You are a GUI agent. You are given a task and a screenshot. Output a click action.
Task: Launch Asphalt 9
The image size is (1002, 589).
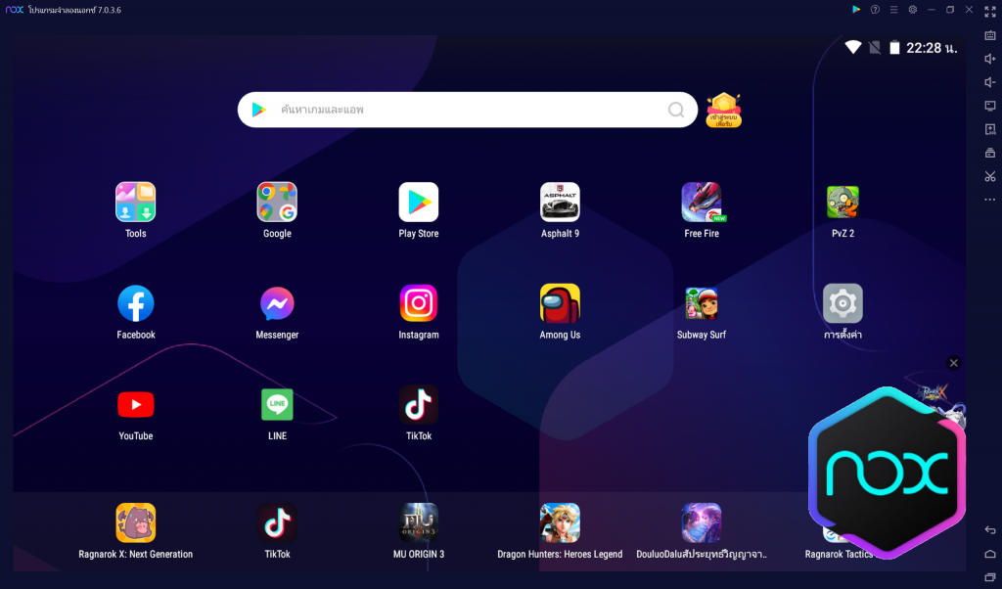pyautogui.click(x=560, y=201)
